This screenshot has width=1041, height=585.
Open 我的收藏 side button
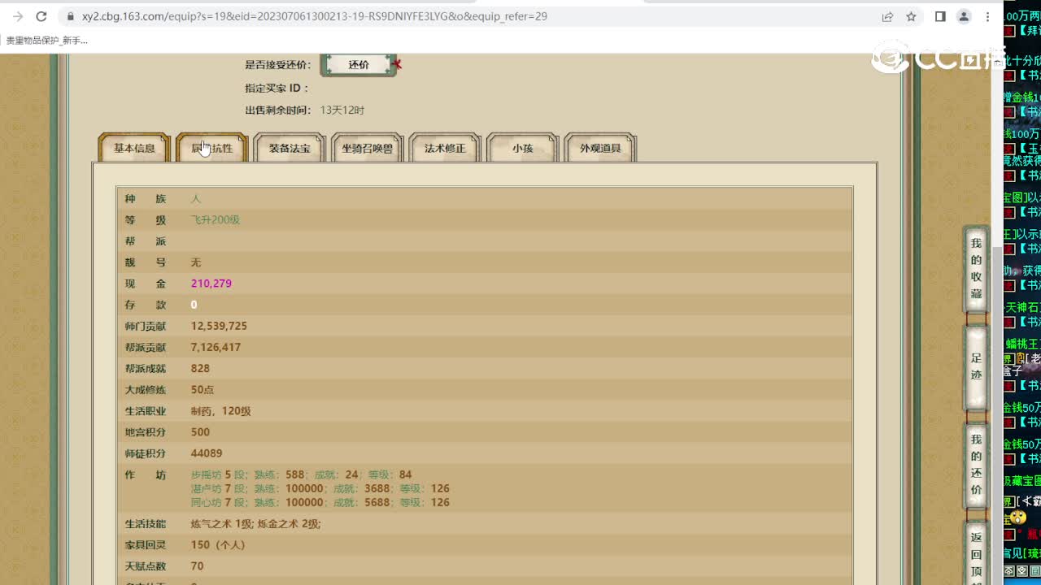pos(976,270)
